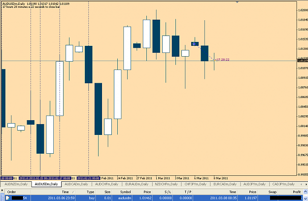Screen dimensions: 308x201
Task: Switch to the CHFJPYm,Daily chart tab
Action: coord(196,184)
